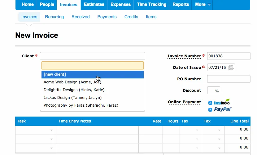Enable FreshBooks online payment checkbox
This screenshot has width=257, height=155.
pos(210,103)
